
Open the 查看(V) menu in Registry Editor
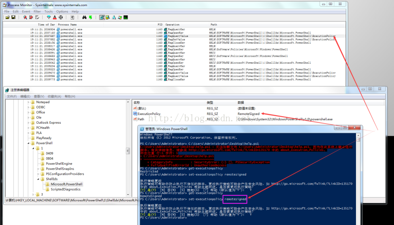[39, 97]
